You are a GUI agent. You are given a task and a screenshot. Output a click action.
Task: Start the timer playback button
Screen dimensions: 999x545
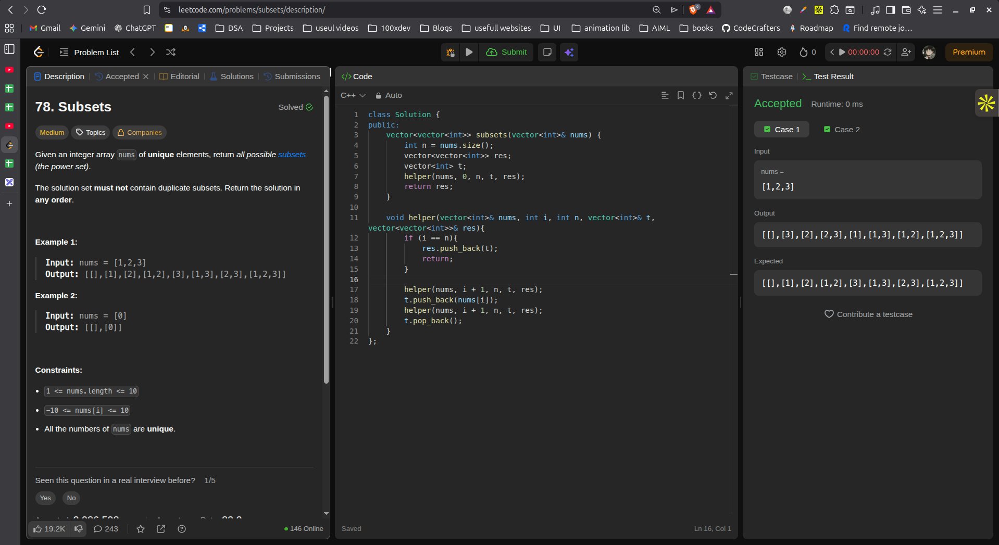(842, 52)
